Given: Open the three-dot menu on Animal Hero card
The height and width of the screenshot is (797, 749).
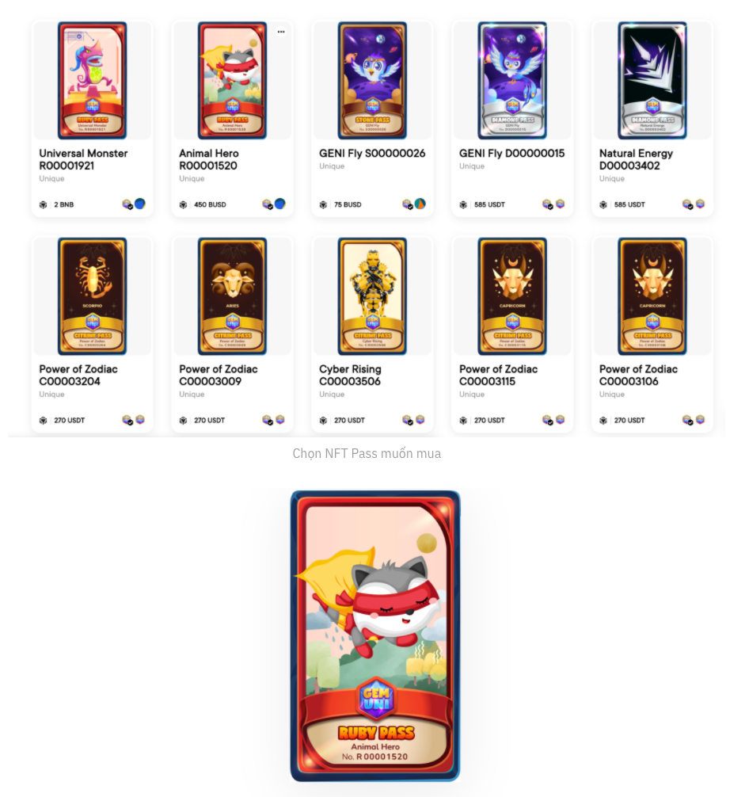Looking at the screenshot, I should (281, 32).
